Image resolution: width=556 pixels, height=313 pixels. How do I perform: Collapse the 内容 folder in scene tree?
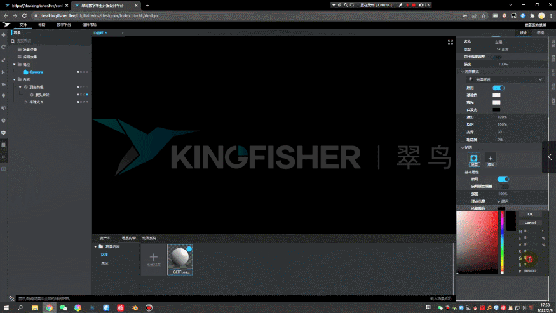[15, 79]
